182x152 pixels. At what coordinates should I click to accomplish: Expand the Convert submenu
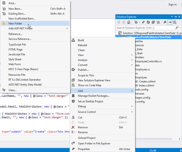click(x=103, y=65)
